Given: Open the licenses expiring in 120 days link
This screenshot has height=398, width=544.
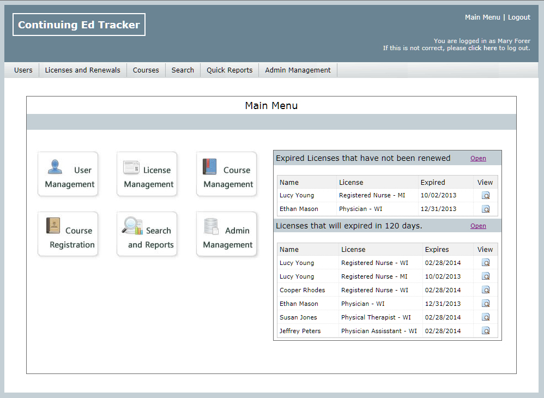Looking at the screenshot, I should [478, 226].
